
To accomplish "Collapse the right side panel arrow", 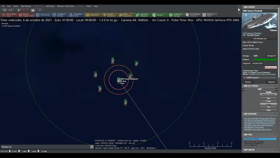I will tap(239, 10).
